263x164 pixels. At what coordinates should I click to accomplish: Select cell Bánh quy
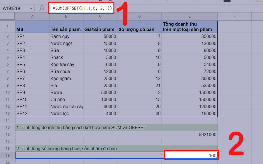(x=66, y=36)
